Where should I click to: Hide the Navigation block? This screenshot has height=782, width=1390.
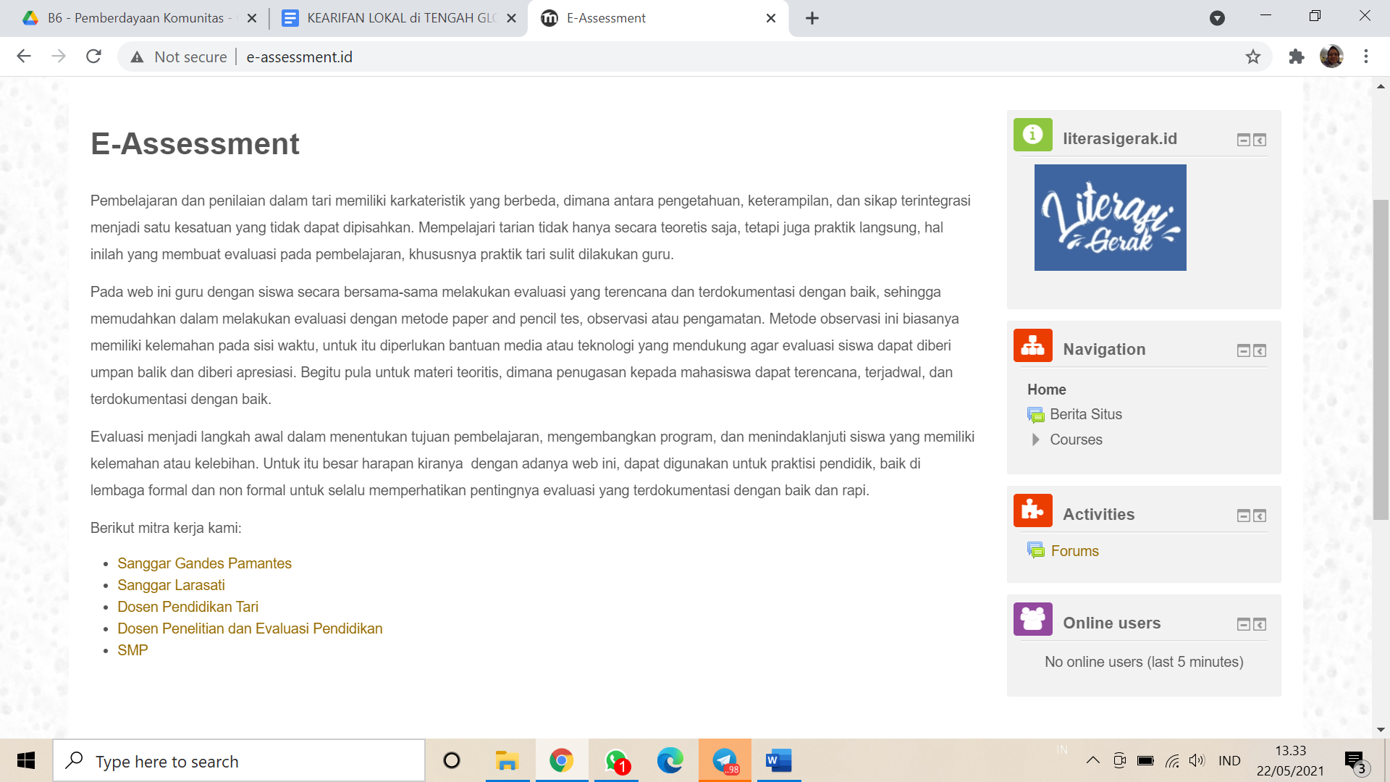[x=1243, y=350]
